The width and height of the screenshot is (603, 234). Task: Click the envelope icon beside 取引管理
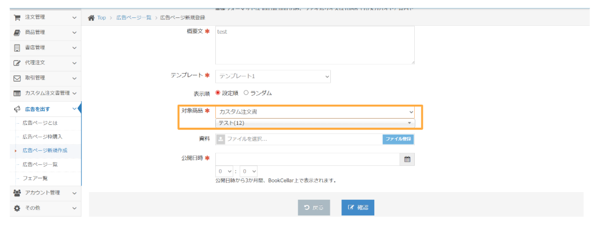[x=17, y=78]
